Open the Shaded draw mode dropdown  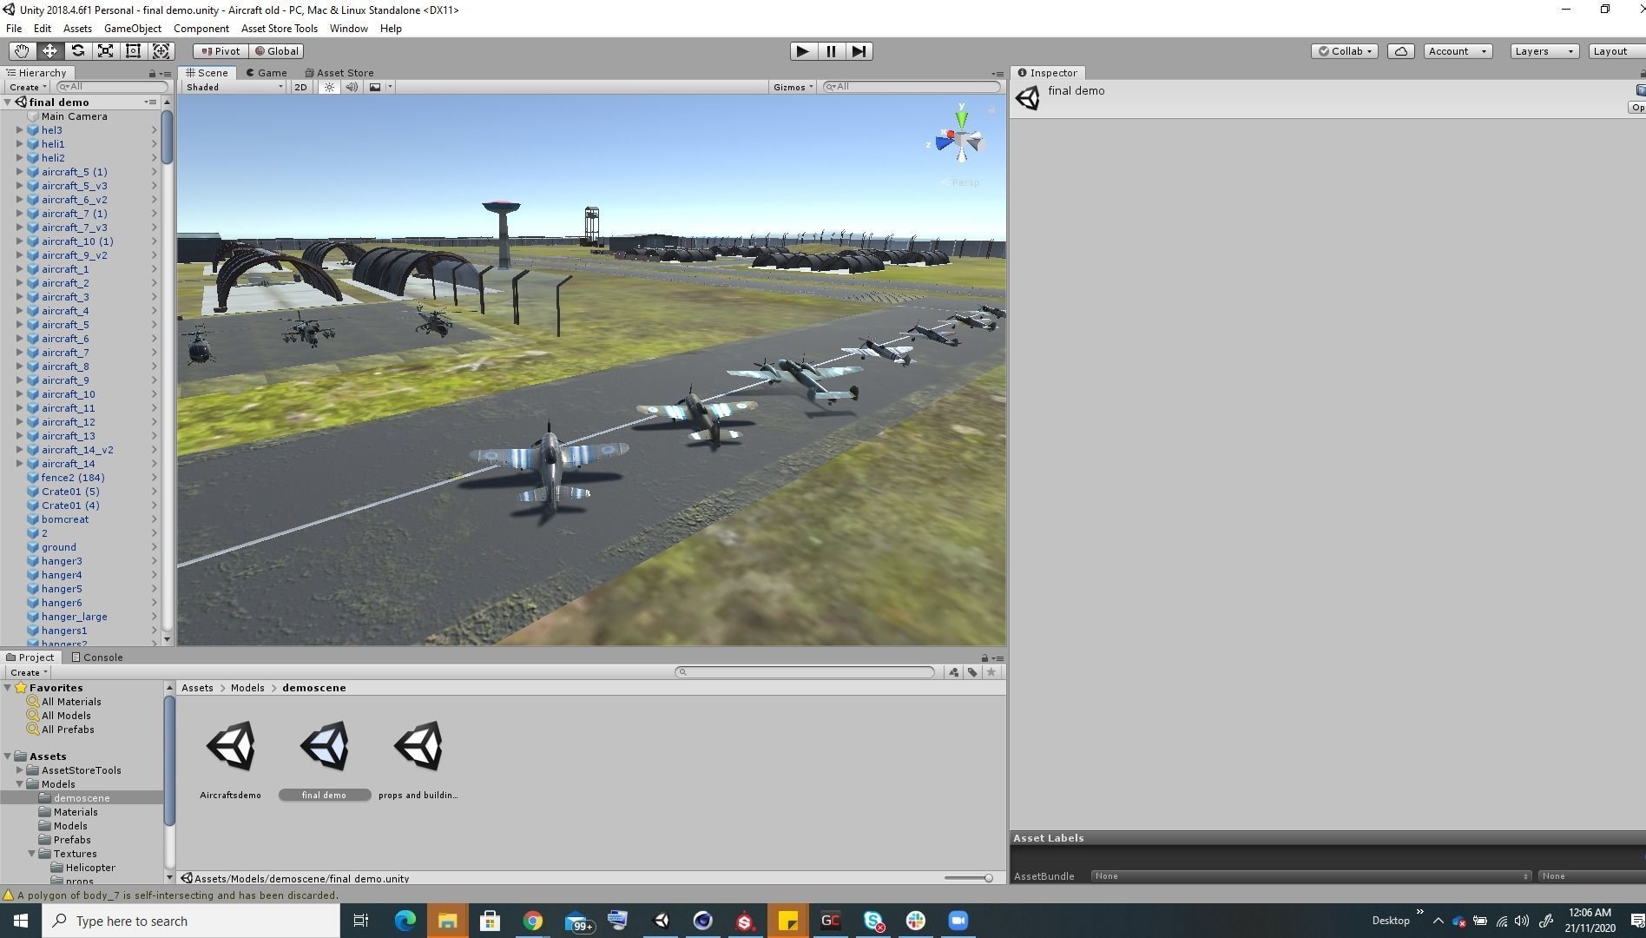coord(234,87)
